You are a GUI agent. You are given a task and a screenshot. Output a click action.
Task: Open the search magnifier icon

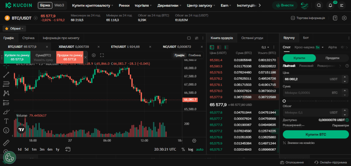pyautogui.click(x=319, y=5)
